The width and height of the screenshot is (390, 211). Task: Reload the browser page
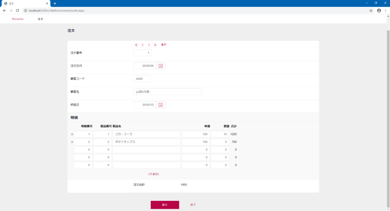18,10
